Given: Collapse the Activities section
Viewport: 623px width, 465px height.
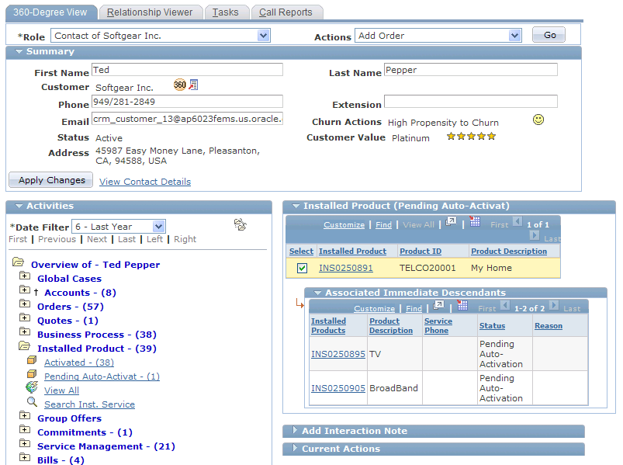Looking at the screenshot, I should pyautogui.click(x=19, y=206).
